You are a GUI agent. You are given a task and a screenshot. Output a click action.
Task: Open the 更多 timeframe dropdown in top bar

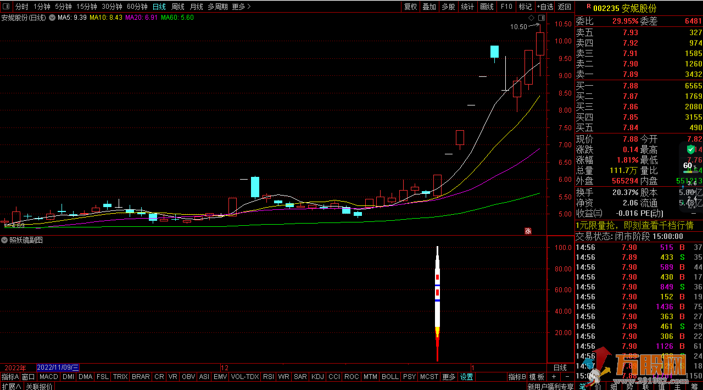tap(241, 7)
